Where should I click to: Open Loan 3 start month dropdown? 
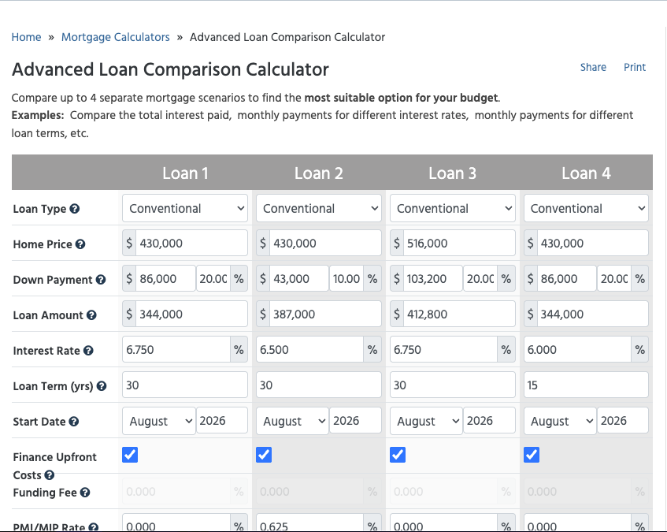tap(426, 421)
